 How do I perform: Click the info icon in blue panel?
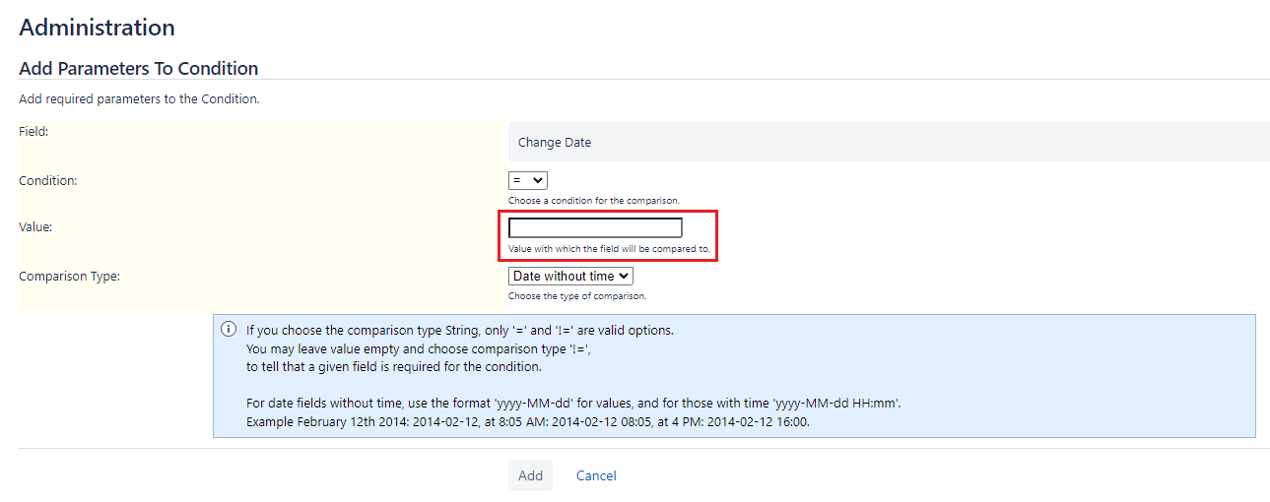[229, 329]
